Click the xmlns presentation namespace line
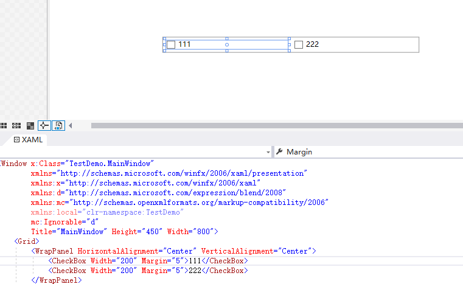The height and width of the screenshot is (284, 463). pos(169,173)
